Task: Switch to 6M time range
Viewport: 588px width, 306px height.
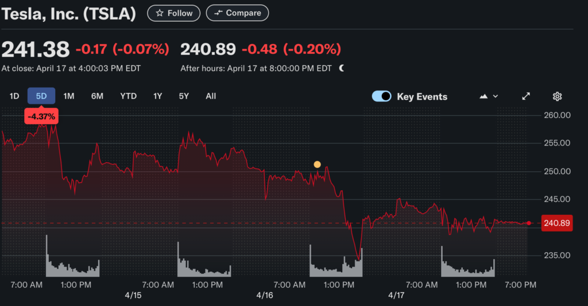Action: [x=97, y=96]
